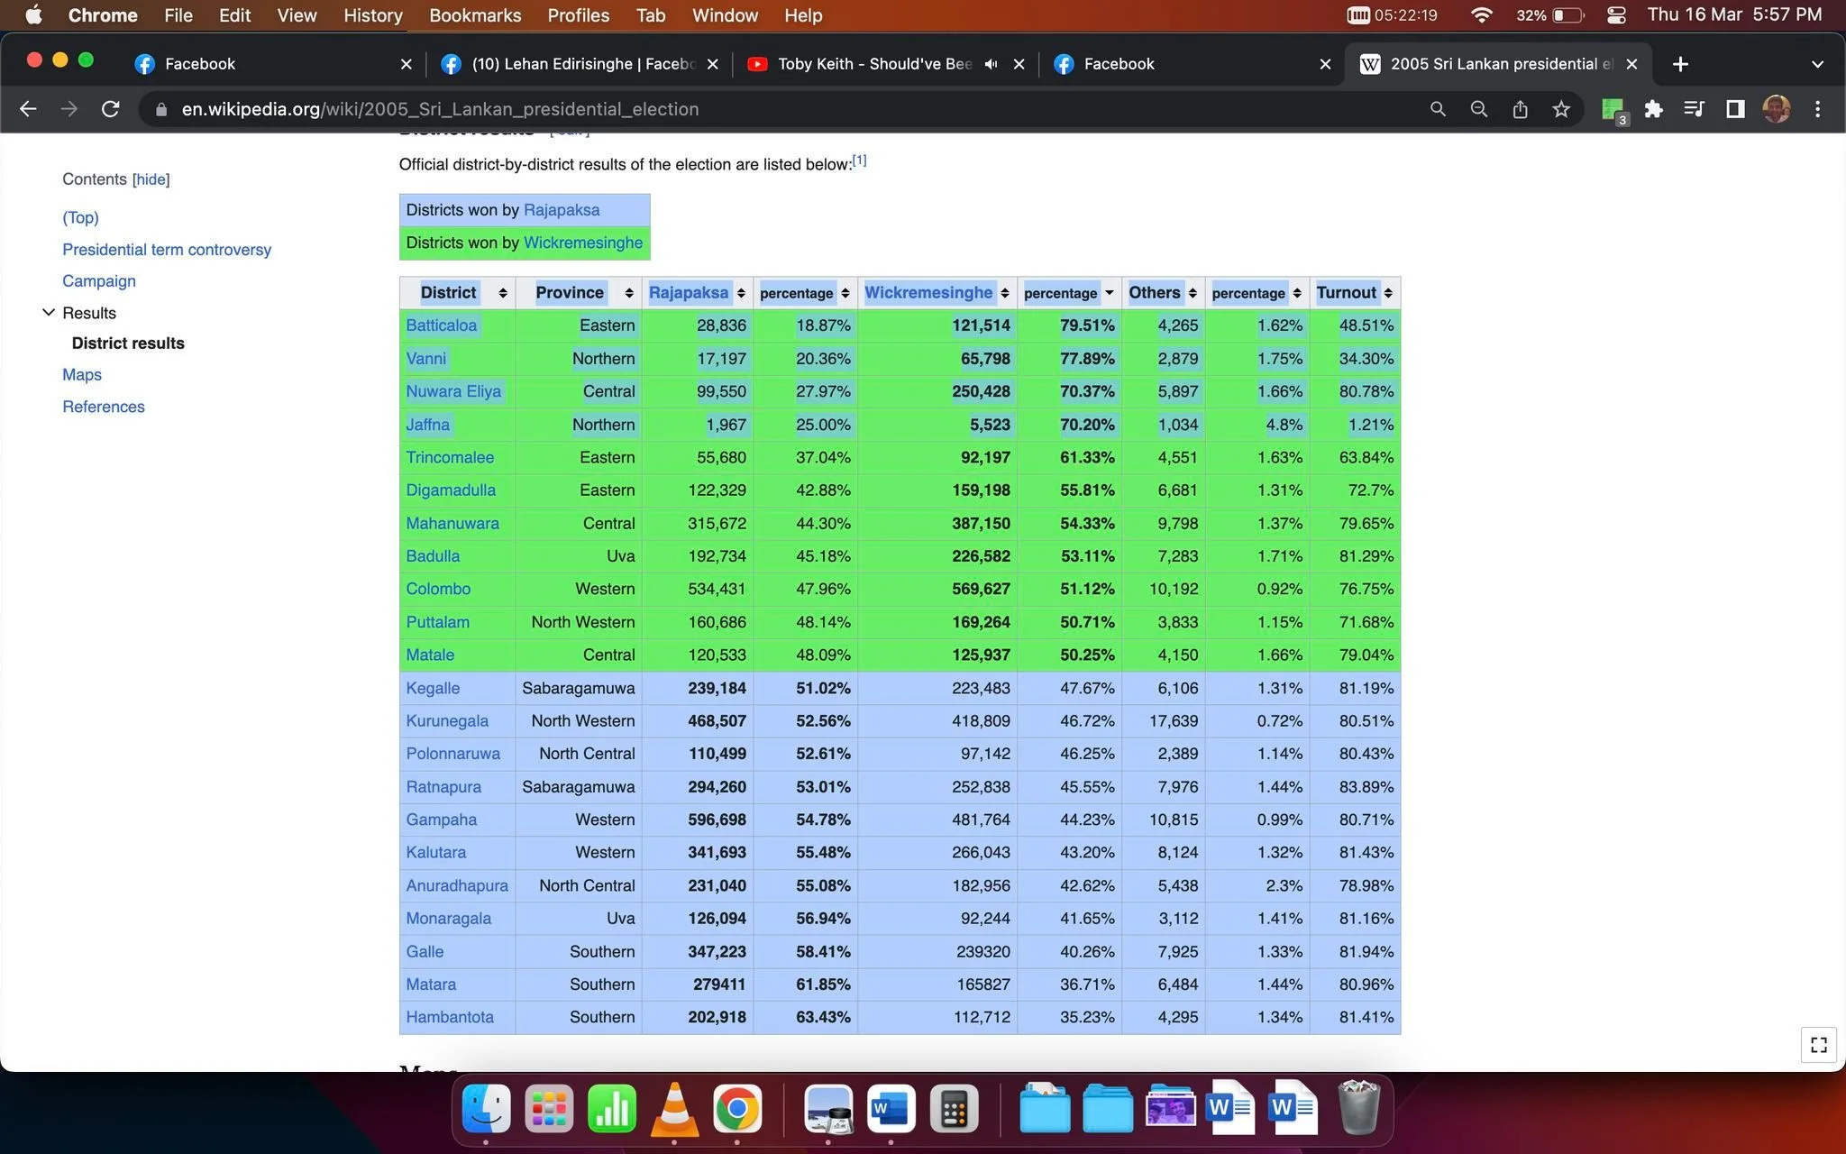Hide the Contents sidebar
Screen dimensions: 1846x1154
(151, 179)
